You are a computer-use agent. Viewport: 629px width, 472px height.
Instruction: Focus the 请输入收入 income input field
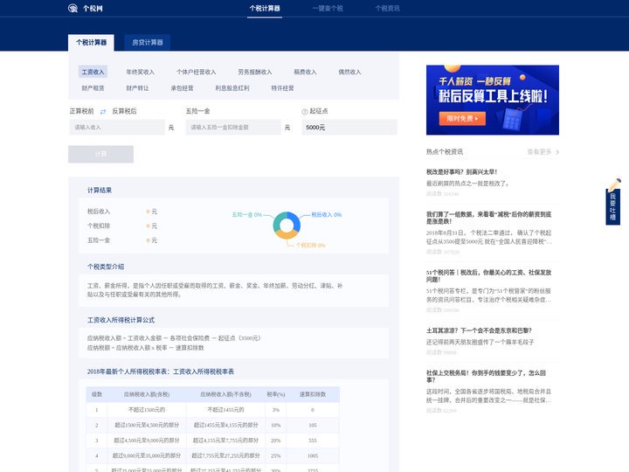pyautogui.click(x=117, y=128)
